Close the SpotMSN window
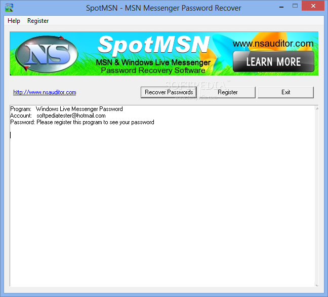 click(x=313, y=6)
